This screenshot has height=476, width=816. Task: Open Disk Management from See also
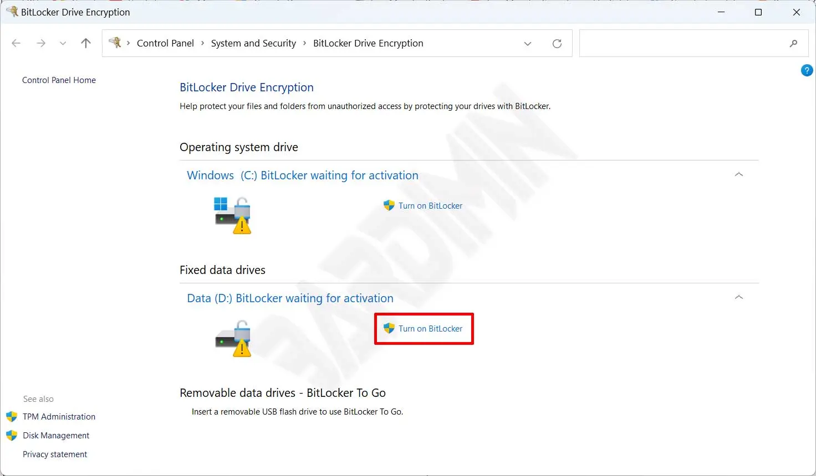[x=56, y=436]
